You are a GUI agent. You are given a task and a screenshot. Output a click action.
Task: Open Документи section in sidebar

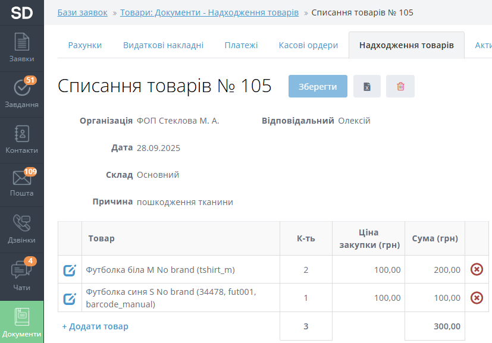(21, 322)
